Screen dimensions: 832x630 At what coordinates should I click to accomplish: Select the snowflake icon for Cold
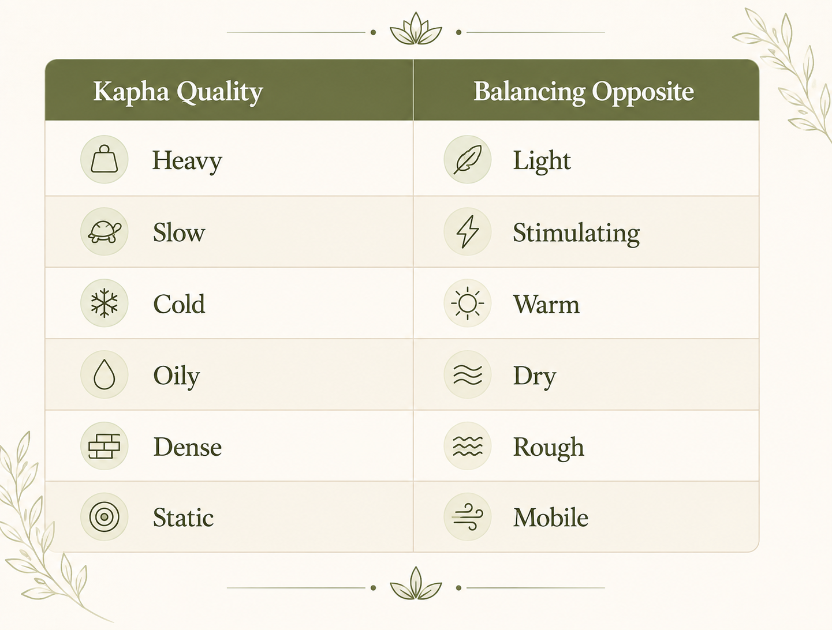(x=104, y=303)
